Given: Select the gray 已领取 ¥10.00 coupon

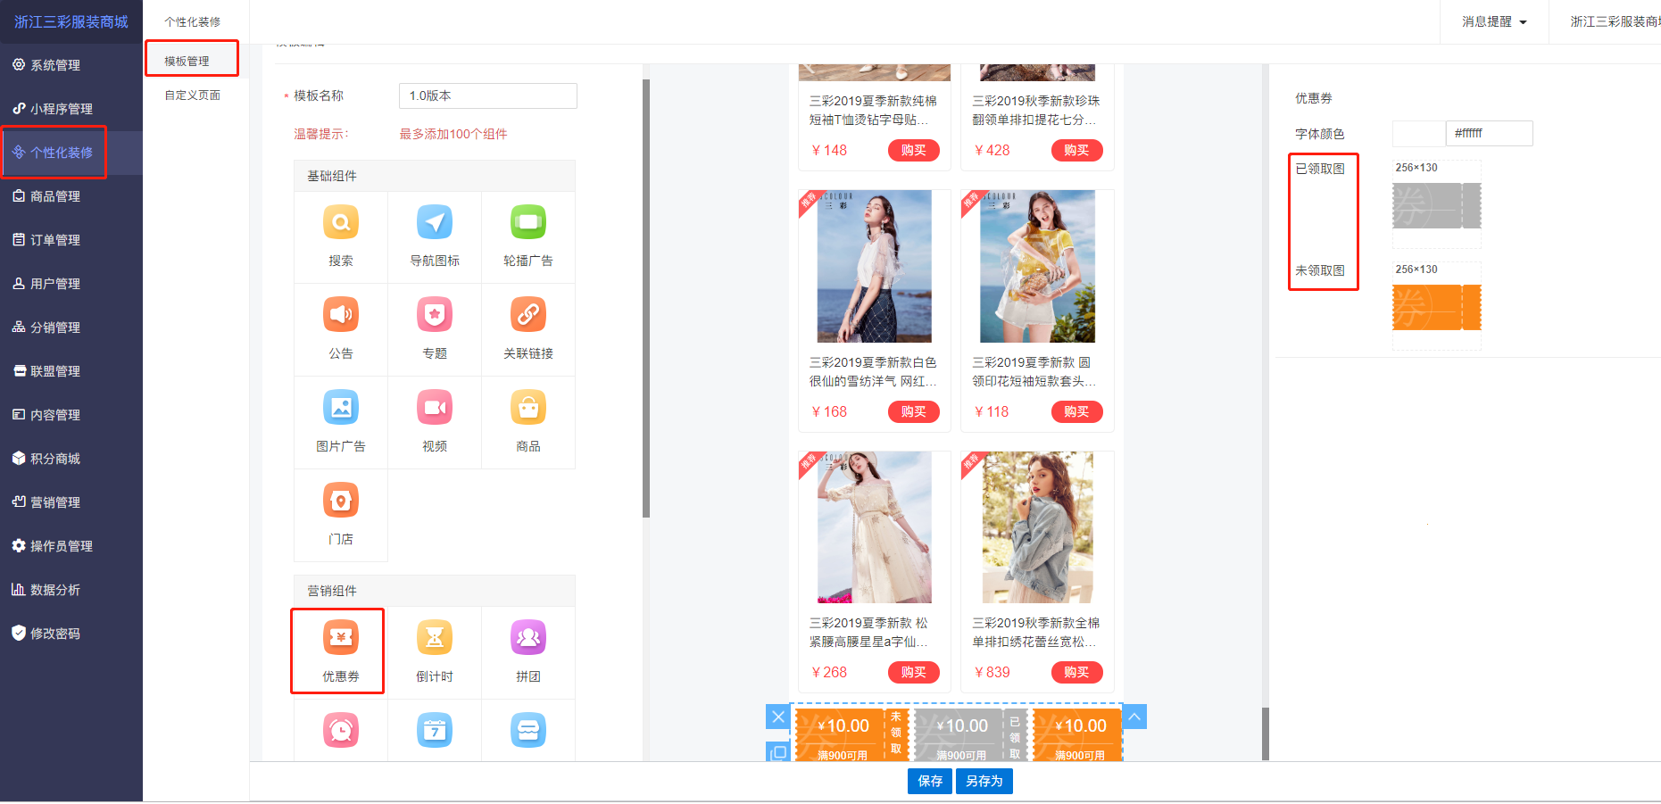Looking at the screenshot, I should [x=970, y=735].
